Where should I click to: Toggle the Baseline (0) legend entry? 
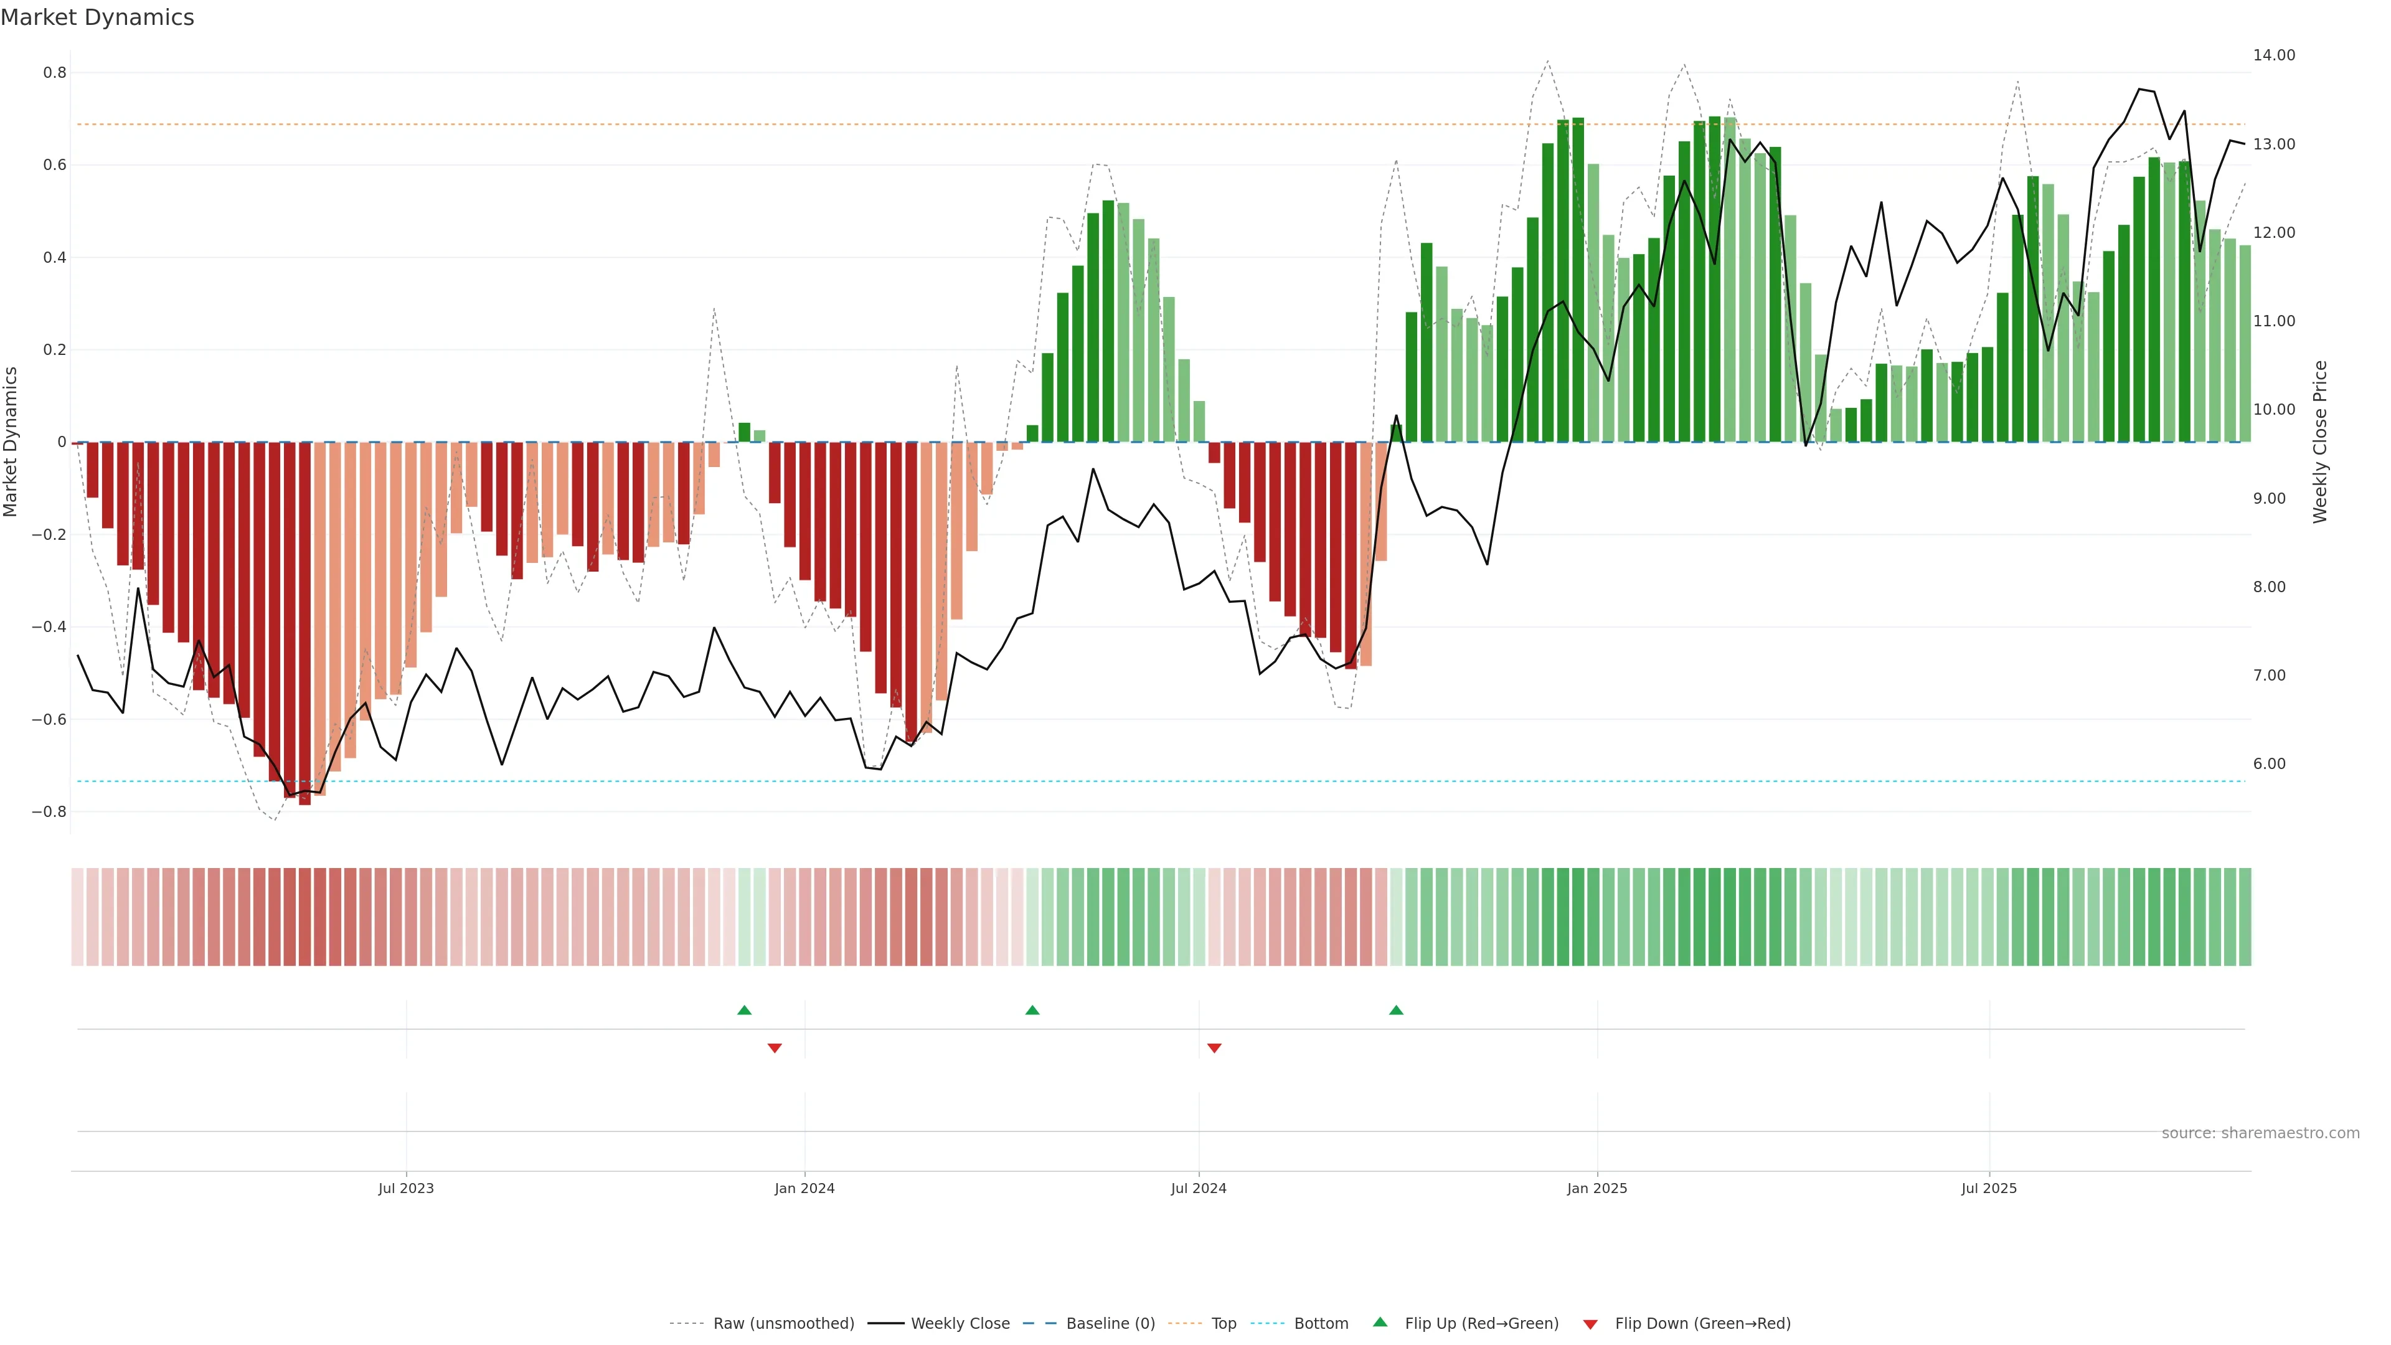[x=1110, y=1324]
